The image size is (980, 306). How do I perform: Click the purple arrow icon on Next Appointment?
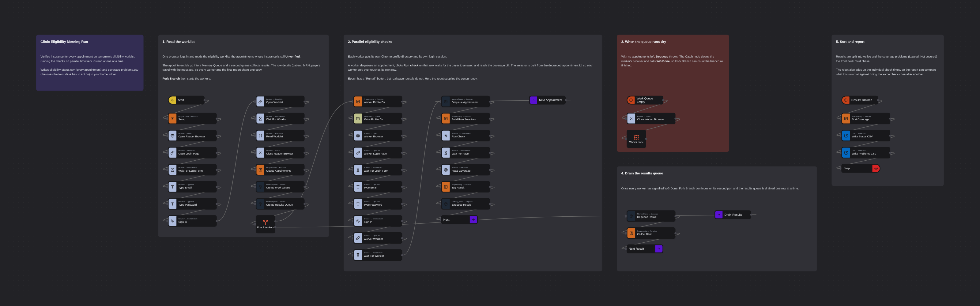533,100
